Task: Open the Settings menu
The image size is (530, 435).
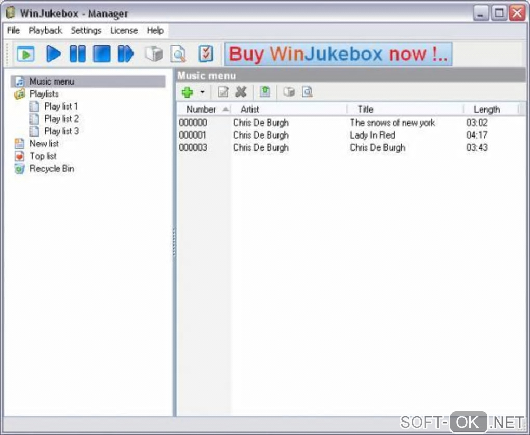Action: [x=86, y=31]
